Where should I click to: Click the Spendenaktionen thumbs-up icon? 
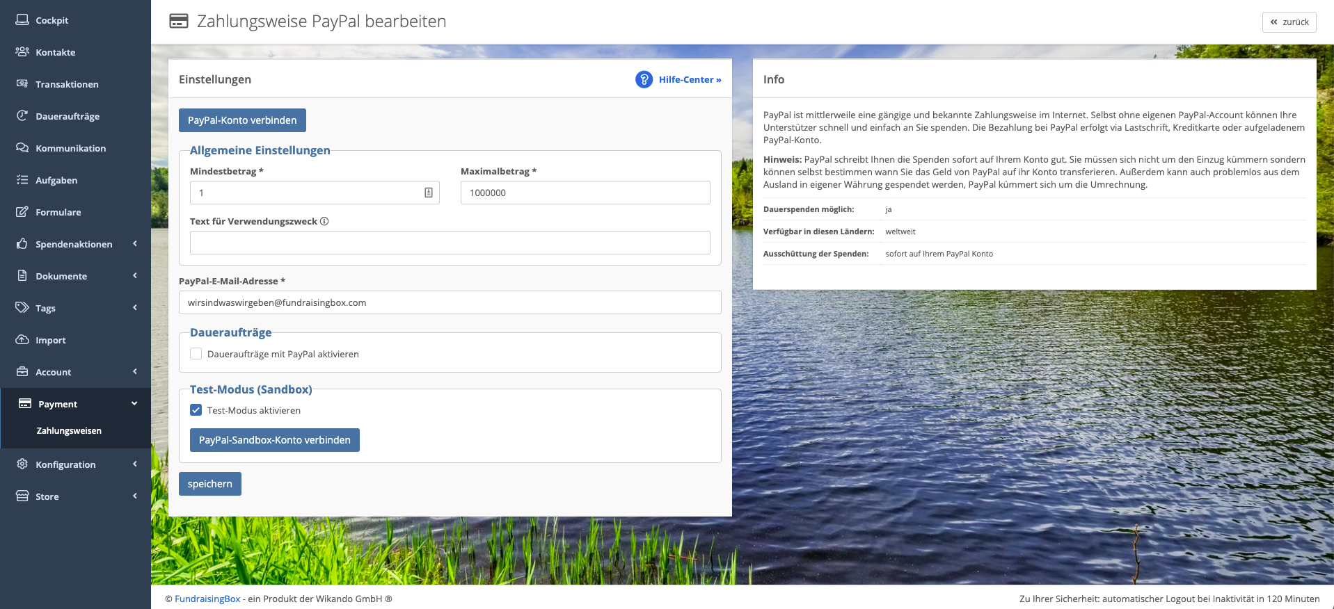click(x=22, y=243)
